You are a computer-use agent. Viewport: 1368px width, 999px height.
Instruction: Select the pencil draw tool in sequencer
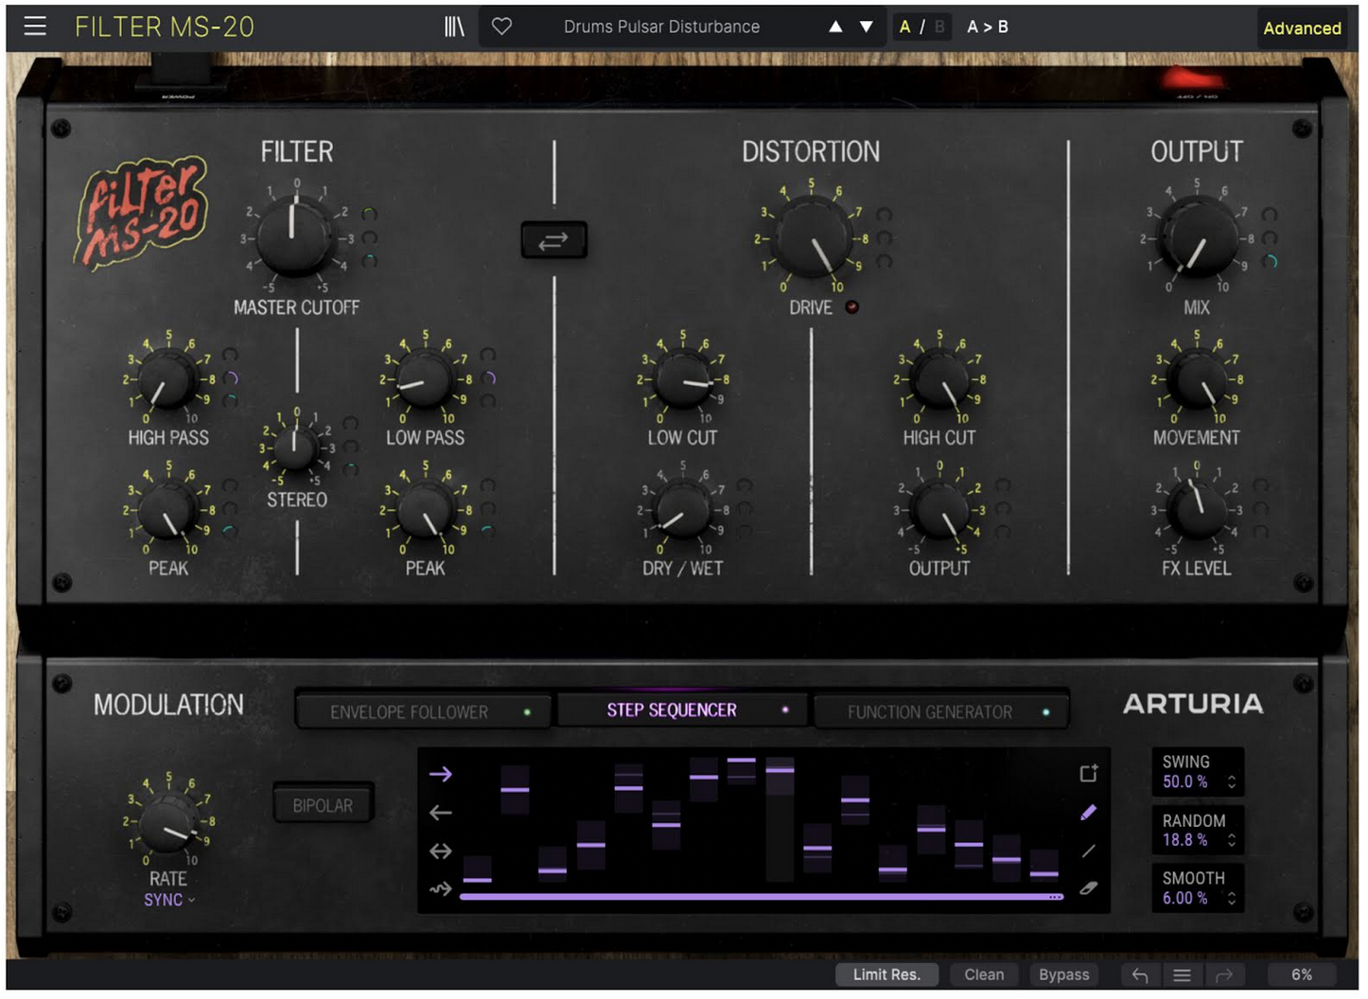(x=1088, y=812)
